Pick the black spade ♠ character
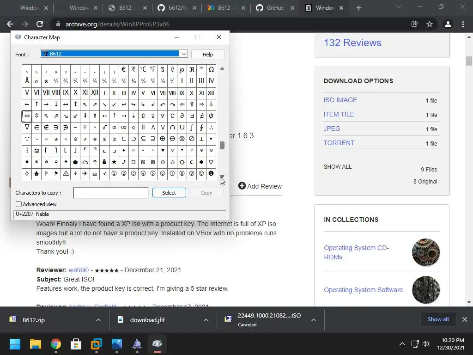Image resolution: width=473 pixels, height=355 pixels. [x=201, y=162]
